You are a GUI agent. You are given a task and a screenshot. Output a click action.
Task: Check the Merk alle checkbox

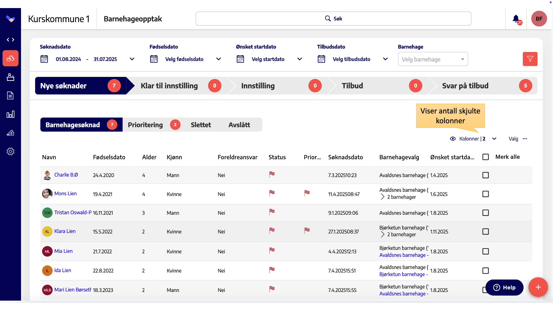point(486,157)
